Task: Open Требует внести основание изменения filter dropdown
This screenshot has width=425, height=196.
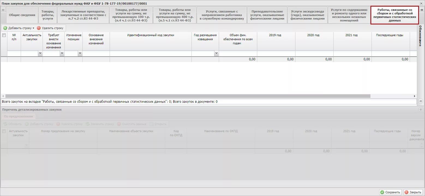Action: [62, 54]
